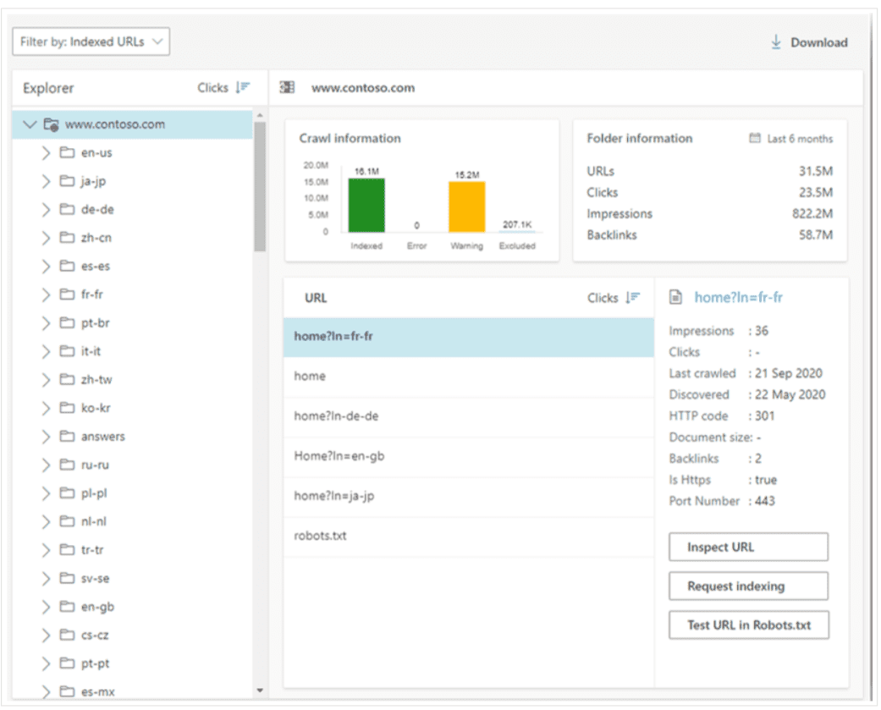881x710 pixels.
Task: Click the URL list Clicks sort icon
Action: pyautogui.click(x=633, y=298)
